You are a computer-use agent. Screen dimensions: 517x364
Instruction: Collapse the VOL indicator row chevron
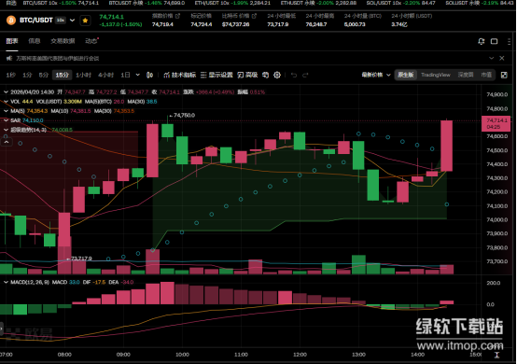6,102
